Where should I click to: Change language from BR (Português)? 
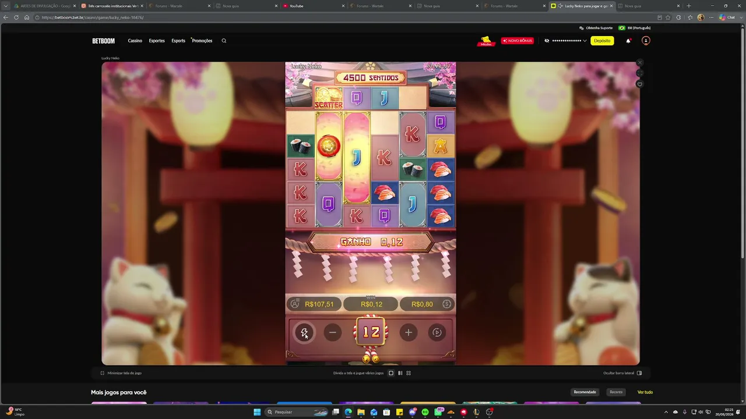point(635,28)
